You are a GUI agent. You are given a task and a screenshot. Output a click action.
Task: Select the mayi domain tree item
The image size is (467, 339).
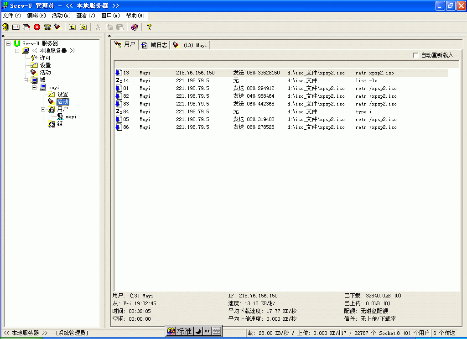coord(54,87)
